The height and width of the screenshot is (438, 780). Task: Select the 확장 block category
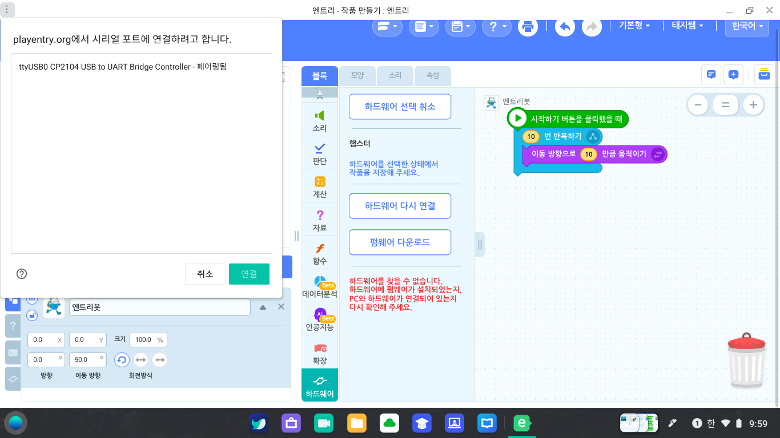pyautogui.click(x=320, y=353)
